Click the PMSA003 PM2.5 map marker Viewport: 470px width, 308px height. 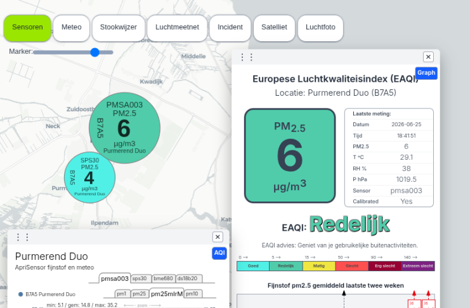(125, 128)
